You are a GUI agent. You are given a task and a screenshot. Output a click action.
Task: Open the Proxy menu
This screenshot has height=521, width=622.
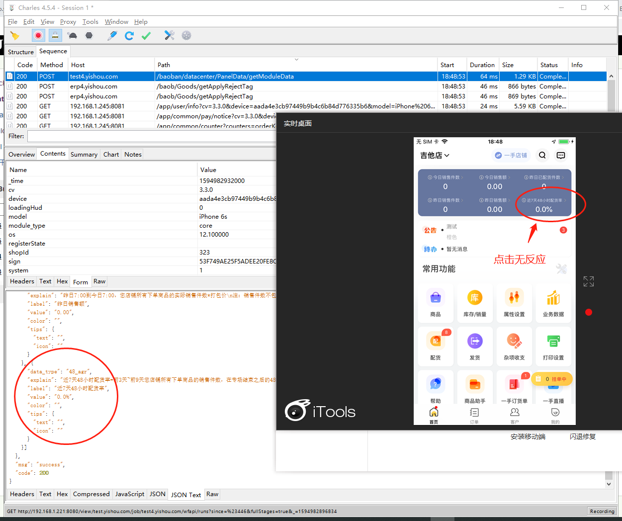pyautogui.click(x=68, y=22)
